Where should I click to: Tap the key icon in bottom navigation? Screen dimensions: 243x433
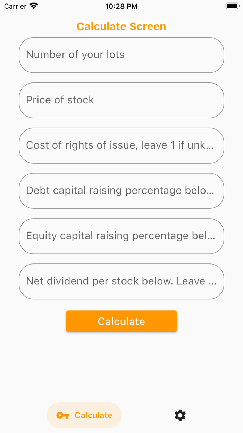63,415
